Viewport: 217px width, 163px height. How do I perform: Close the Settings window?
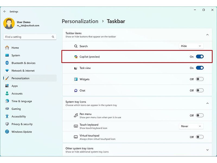pos(212,10)
